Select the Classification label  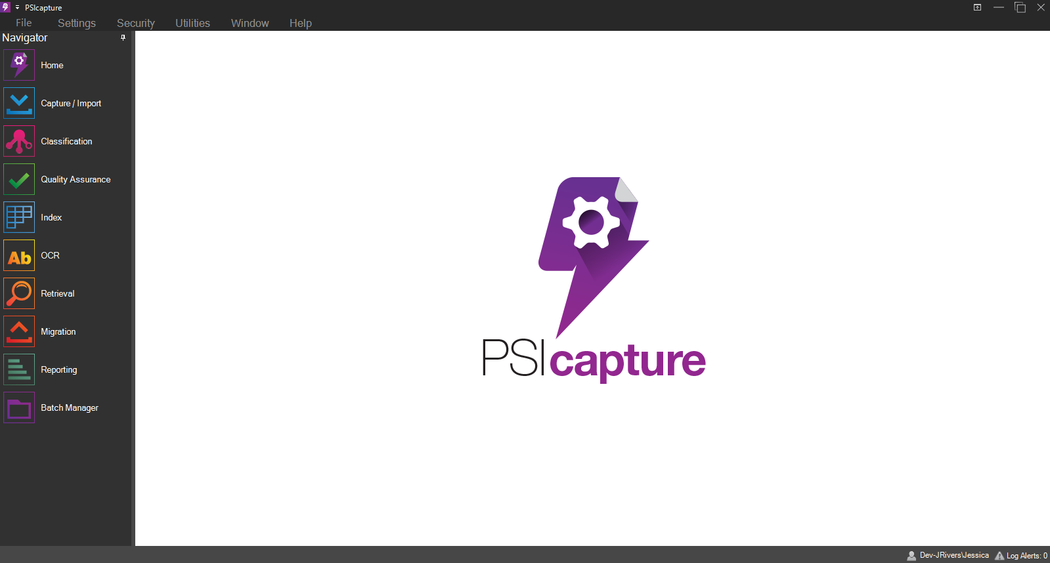(x=66, y=141)
